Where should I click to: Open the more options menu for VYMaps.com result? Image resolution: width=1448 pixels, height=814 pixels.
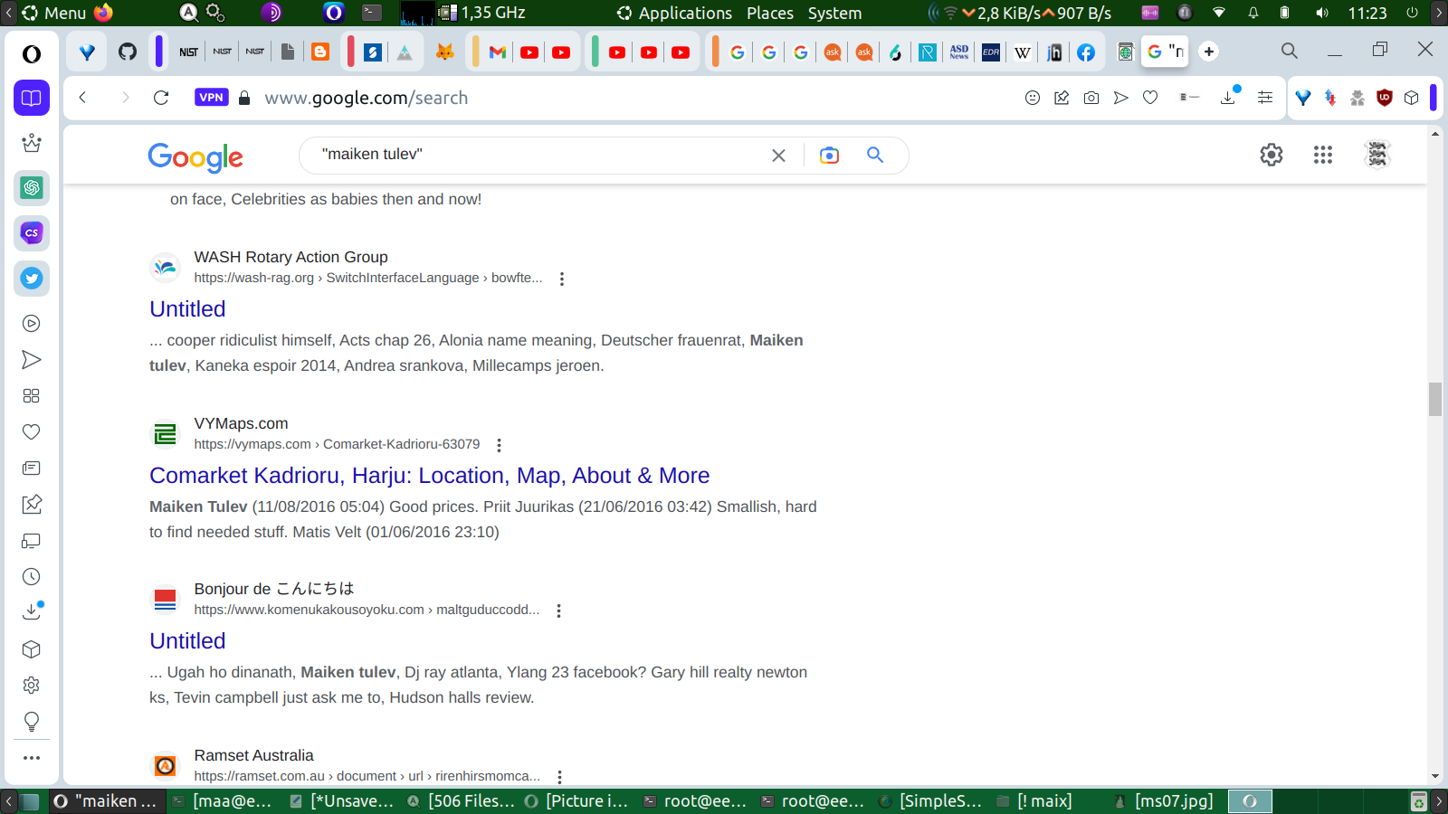click(499, 445)
